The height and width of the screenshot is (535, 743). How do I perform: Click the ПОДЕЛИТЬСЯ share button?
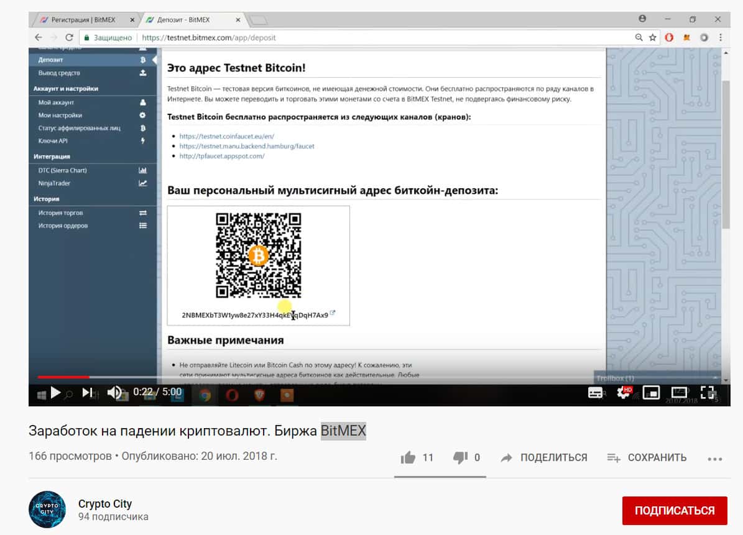tap(544, 457)
